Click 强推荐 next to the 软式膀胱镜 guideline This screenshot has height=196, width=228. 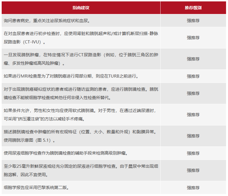(x=193, y=115)
